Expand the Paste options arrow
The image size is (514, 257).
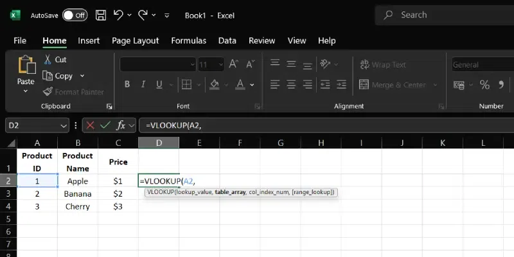coord(26,91)
